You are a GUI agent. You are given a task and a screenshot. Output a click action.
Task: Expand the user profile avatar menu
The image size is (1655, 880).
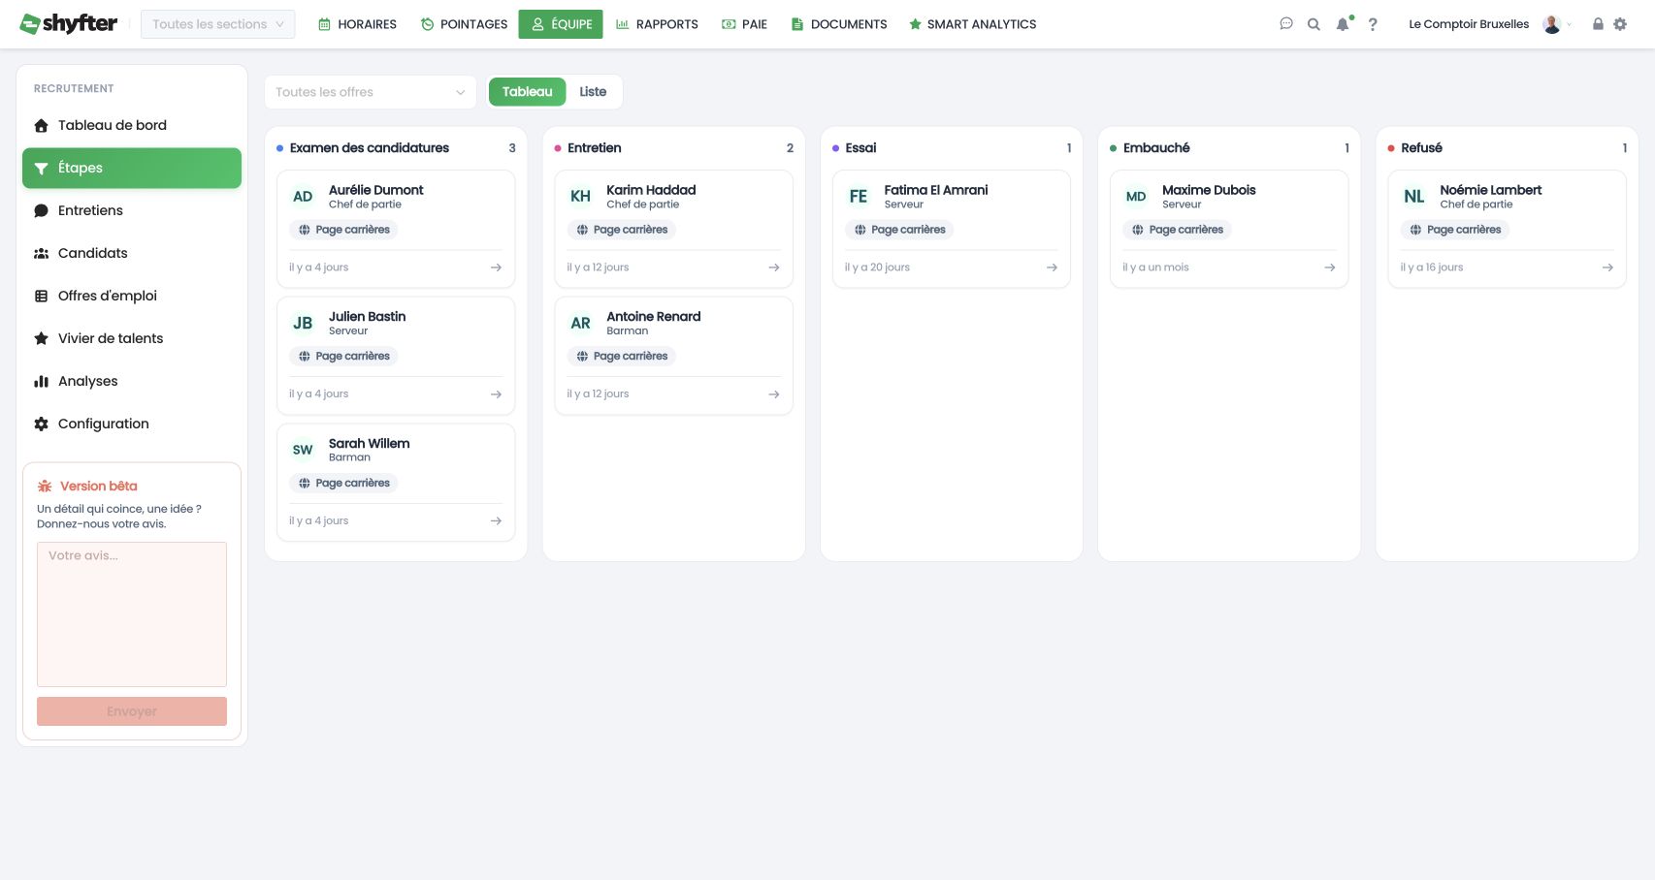click(1556, 24)
